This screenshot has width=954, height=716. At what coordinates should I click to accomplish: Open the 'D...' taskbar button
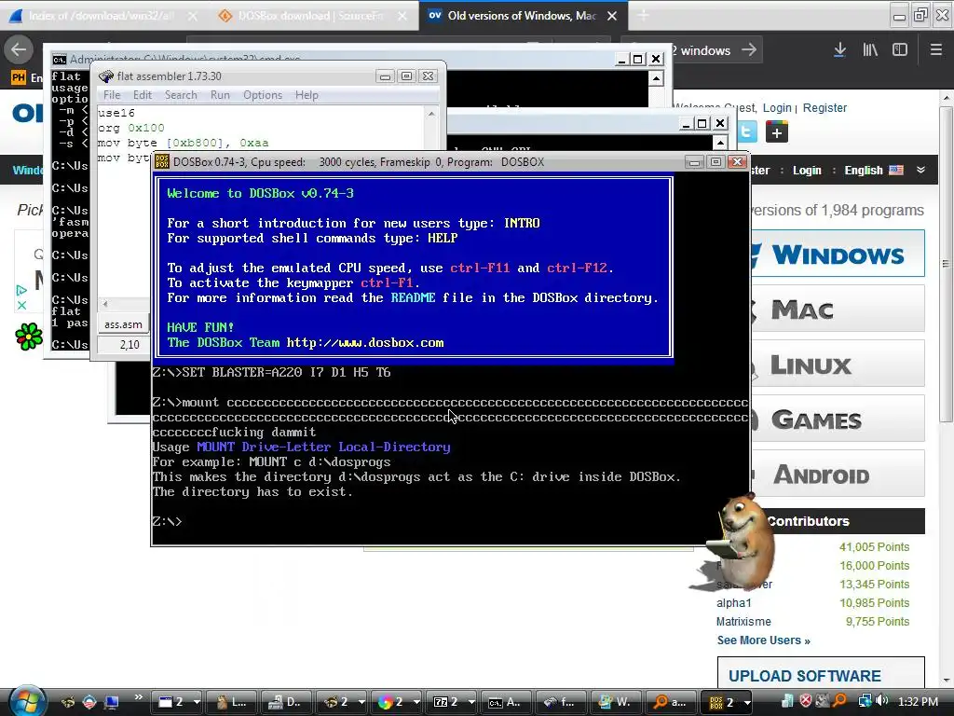click(x=286, y=702)
